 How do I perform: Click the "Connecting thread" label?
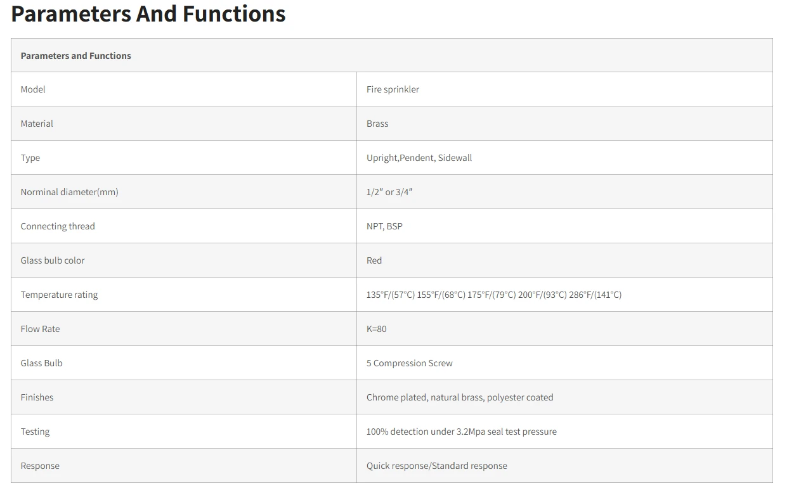[x=58, y=226]
